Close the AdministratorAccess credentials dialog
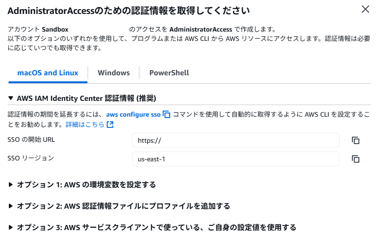 point(365,9)
